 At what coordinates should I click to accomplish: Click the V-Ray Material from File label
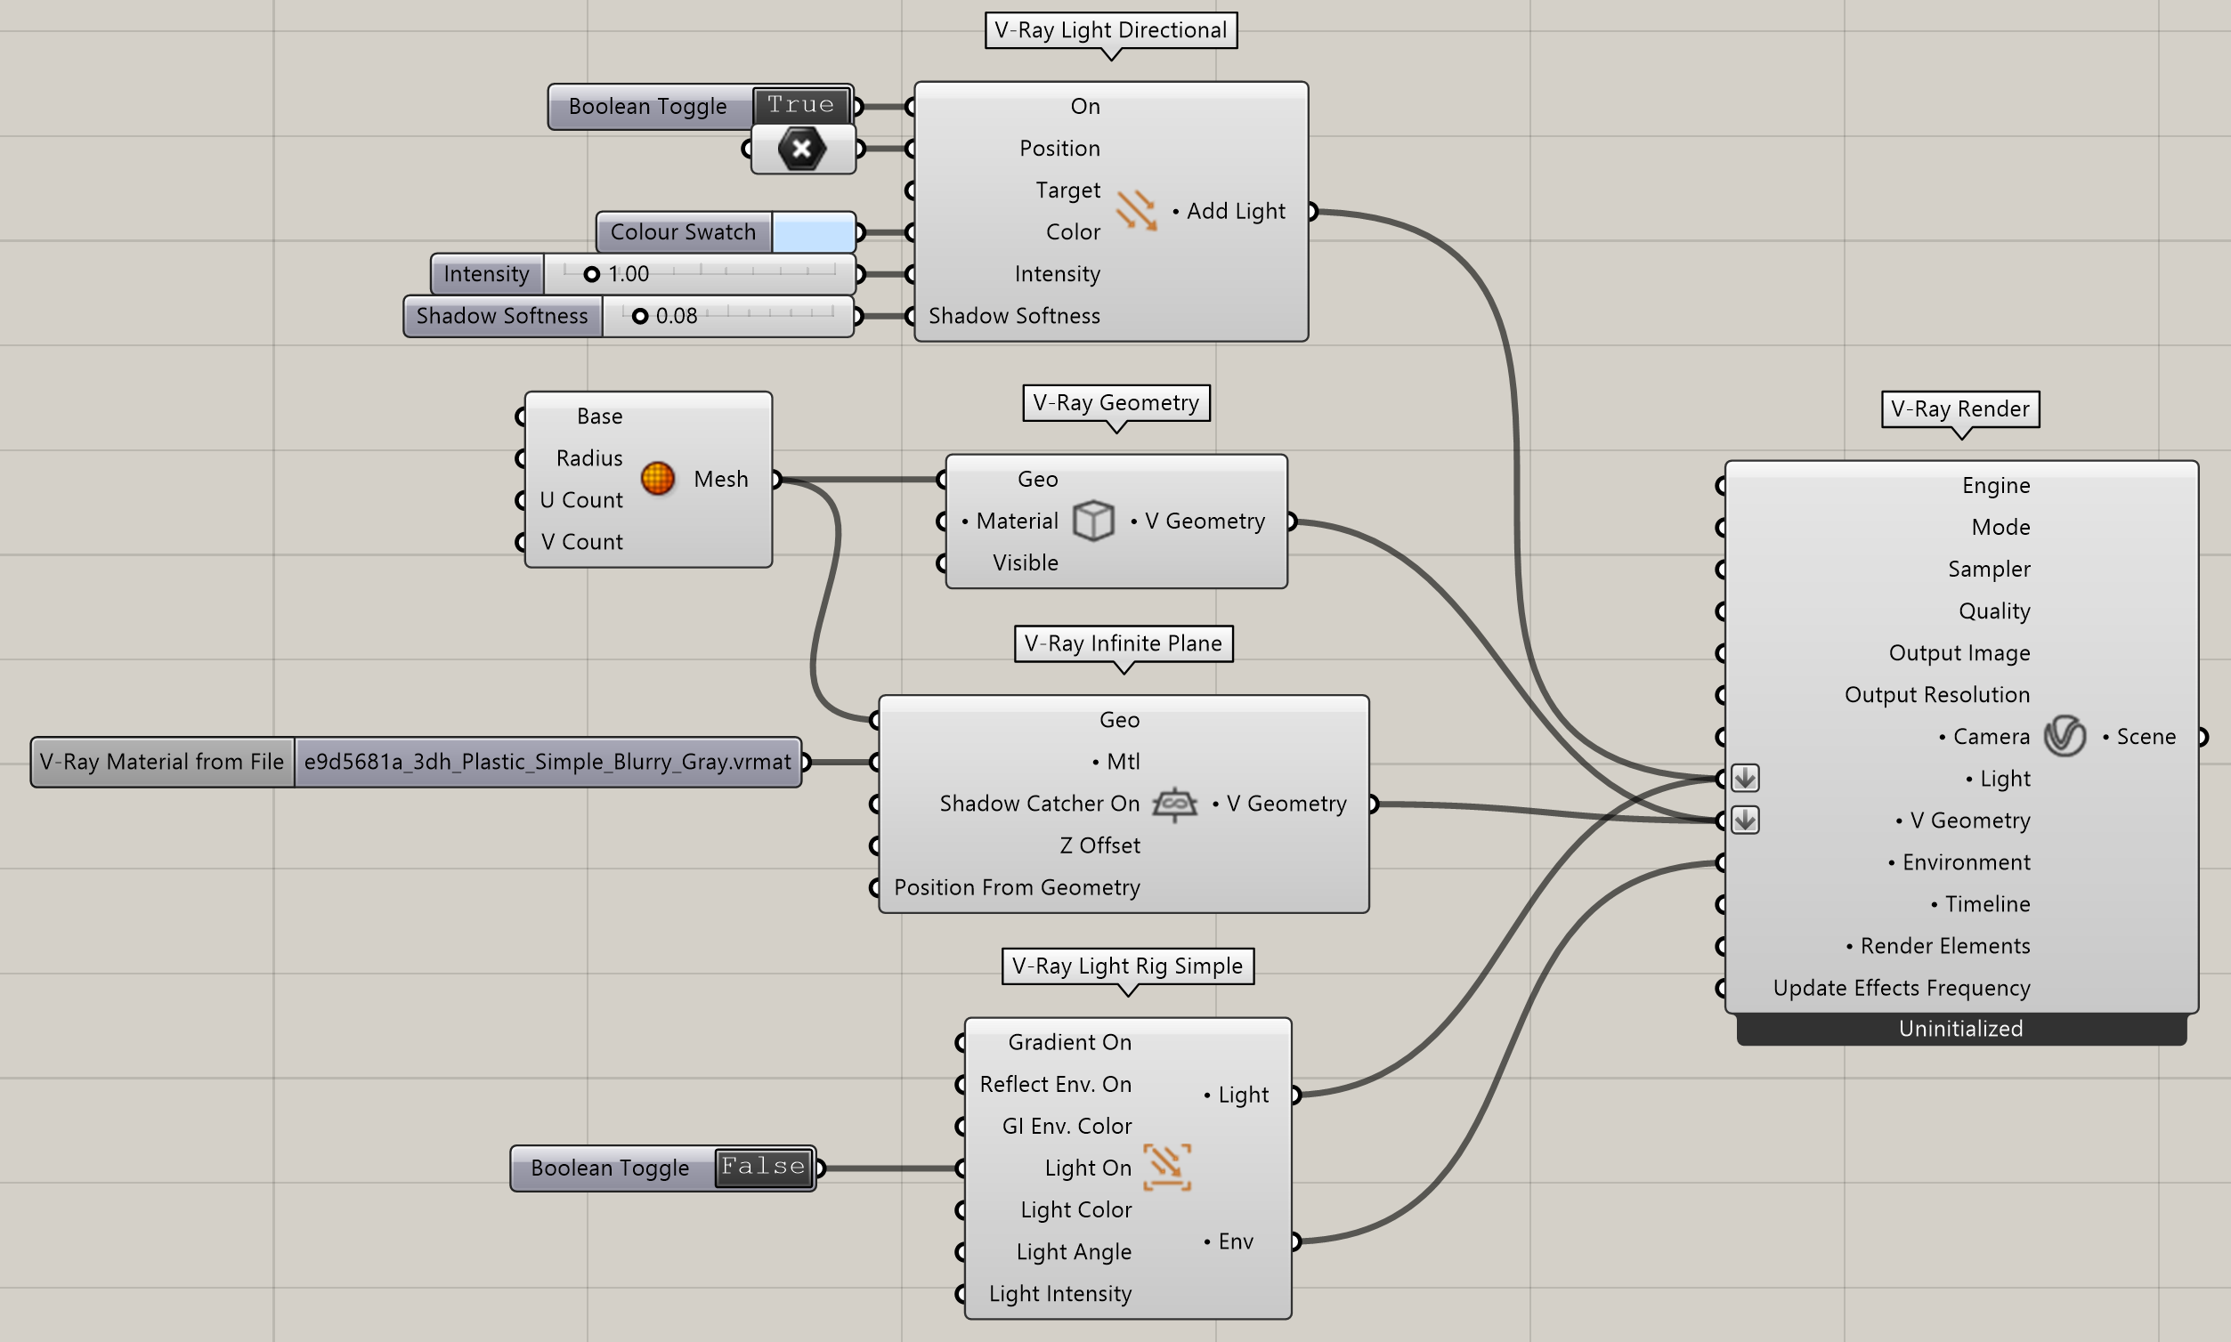coord(162,763)
